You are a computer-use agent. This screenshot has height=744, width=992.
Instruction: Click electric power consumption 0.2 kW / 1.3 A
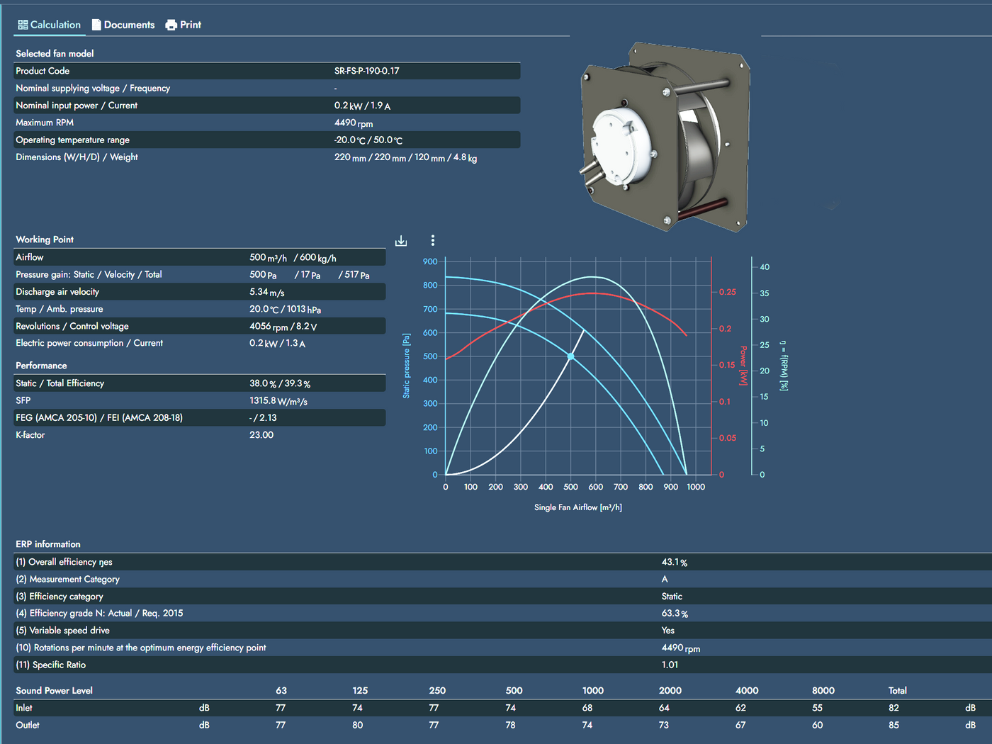tap(277, 344)
